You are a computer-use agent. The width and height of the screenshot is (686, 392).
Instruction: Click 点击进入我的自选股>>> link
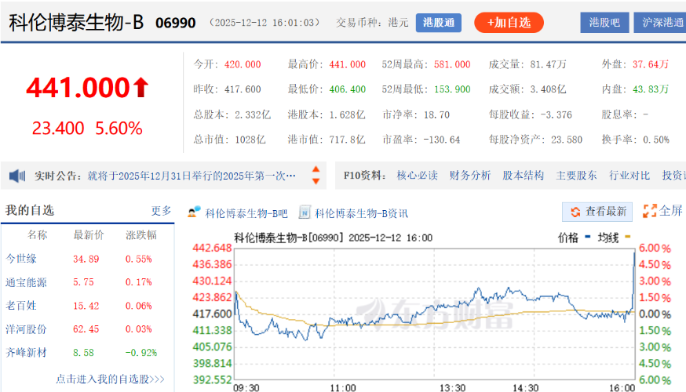point(110,379)
